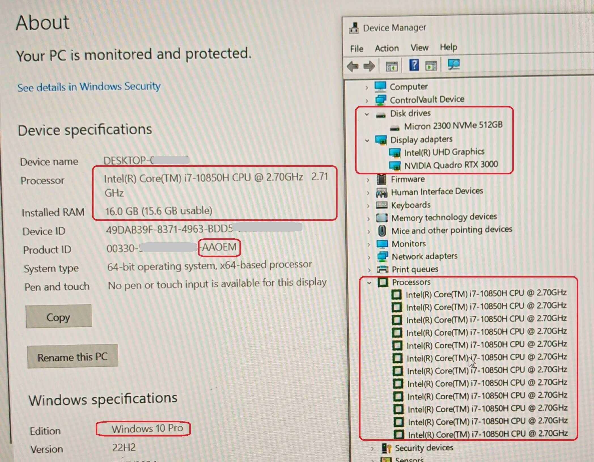
Task: Expand the Monitors node
Action: 369,245
